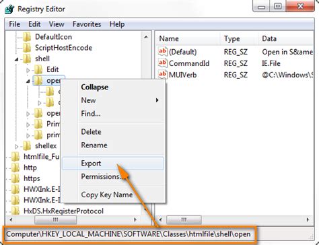This screenshot has height=245, width=319.
Task: Select the CommandId value name
Action: pos(189,63)
